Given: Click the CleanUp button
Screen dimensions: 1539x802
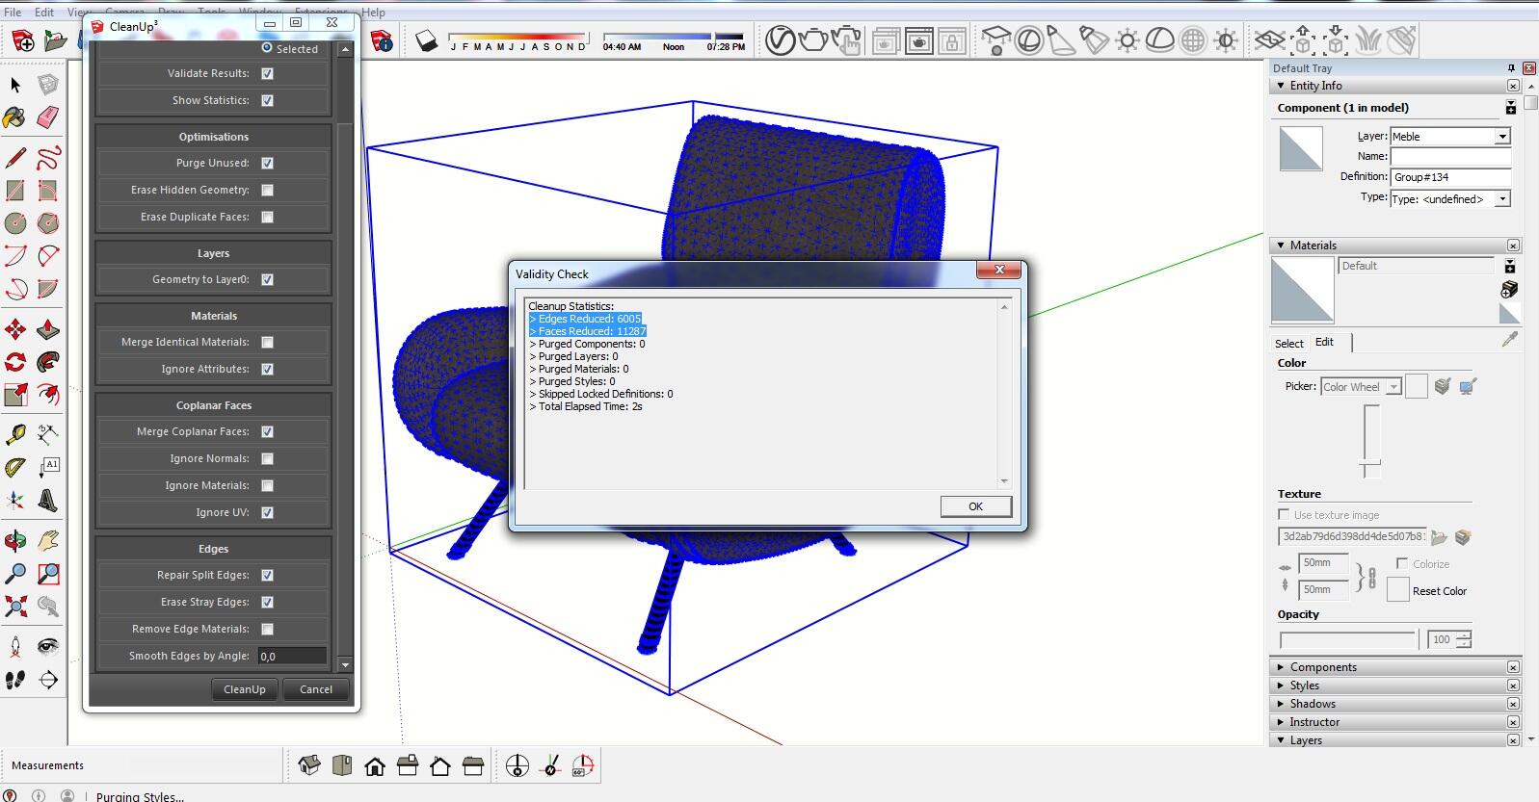Looking at the screenshot, I should [245, 689].
